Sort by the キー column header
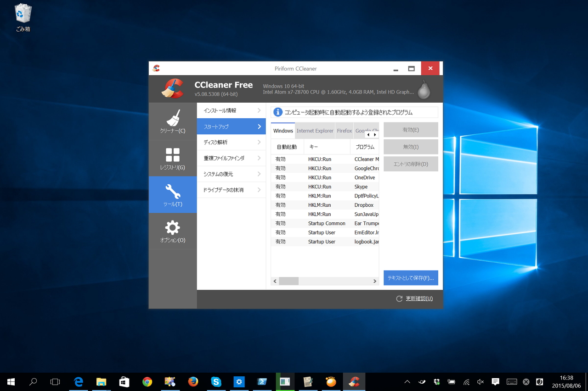The image size is (588, 391). [327, 147]
